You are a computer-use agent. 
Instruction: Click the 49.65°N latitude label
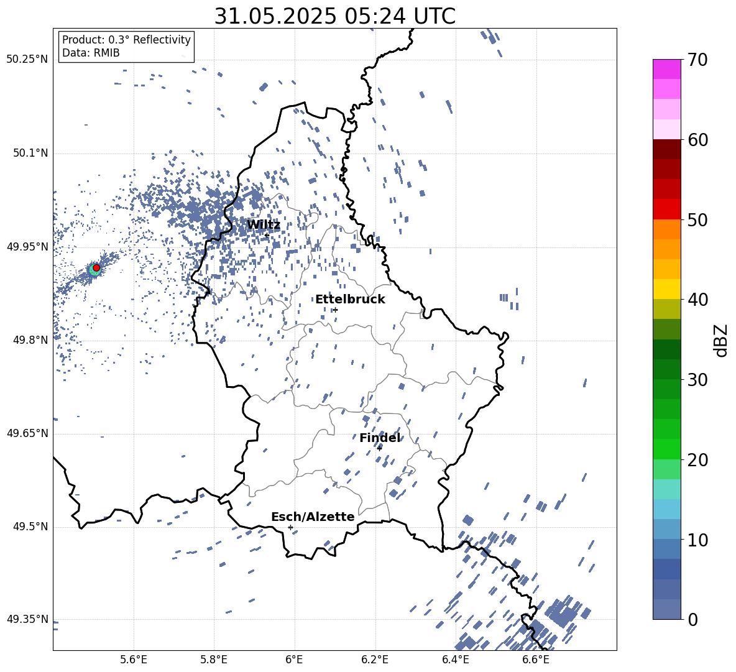click(x=27, y=433)
